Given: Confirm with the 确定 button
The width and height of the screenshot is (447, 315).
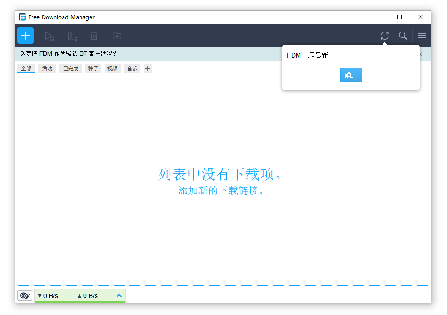Looking at the screenshot, I should (x=351, y=75).
